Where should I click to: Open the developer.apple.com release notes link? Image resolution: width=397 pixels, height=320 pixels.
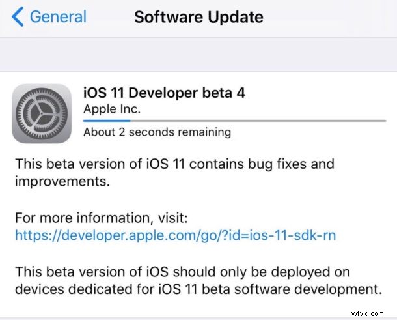click(x=176, y=235)
